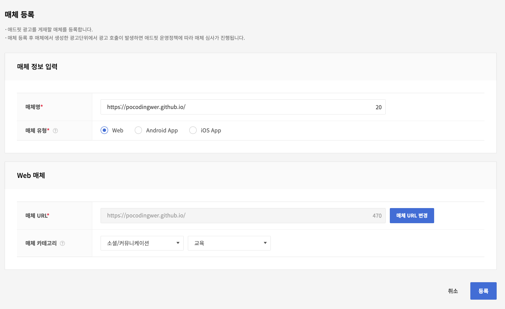Cancel with the 취소 button
Viewport: 505px width, 309px height.
453,291
